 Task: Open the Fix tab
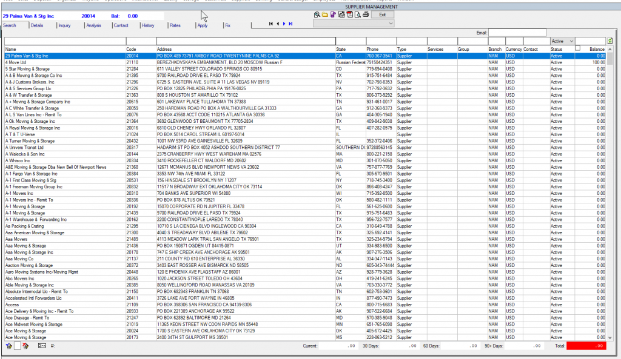[228, 25]
